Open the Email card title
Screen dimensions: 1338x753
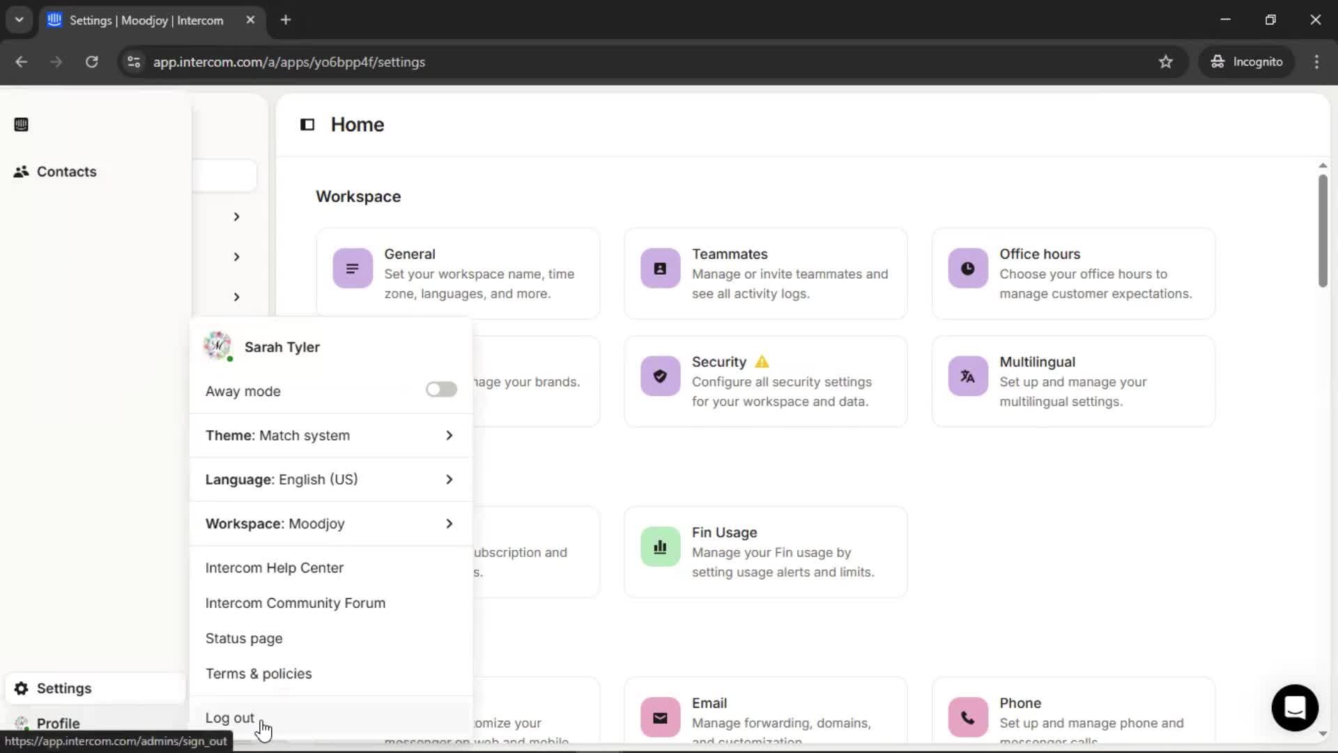[x=709, y=703]
